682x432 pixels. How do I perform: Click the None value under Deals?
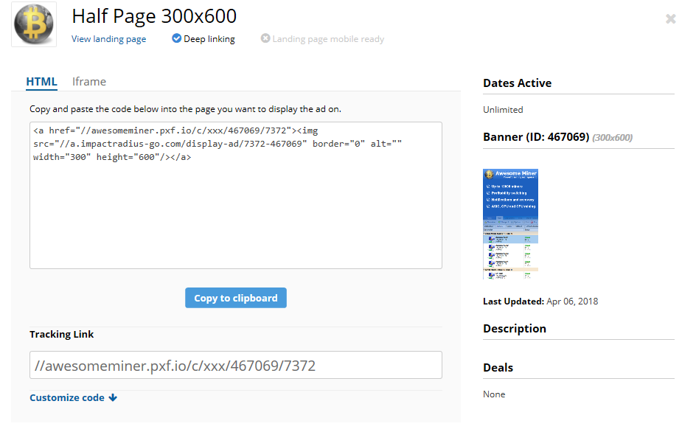pyautogui.click(x=494, y=394)
